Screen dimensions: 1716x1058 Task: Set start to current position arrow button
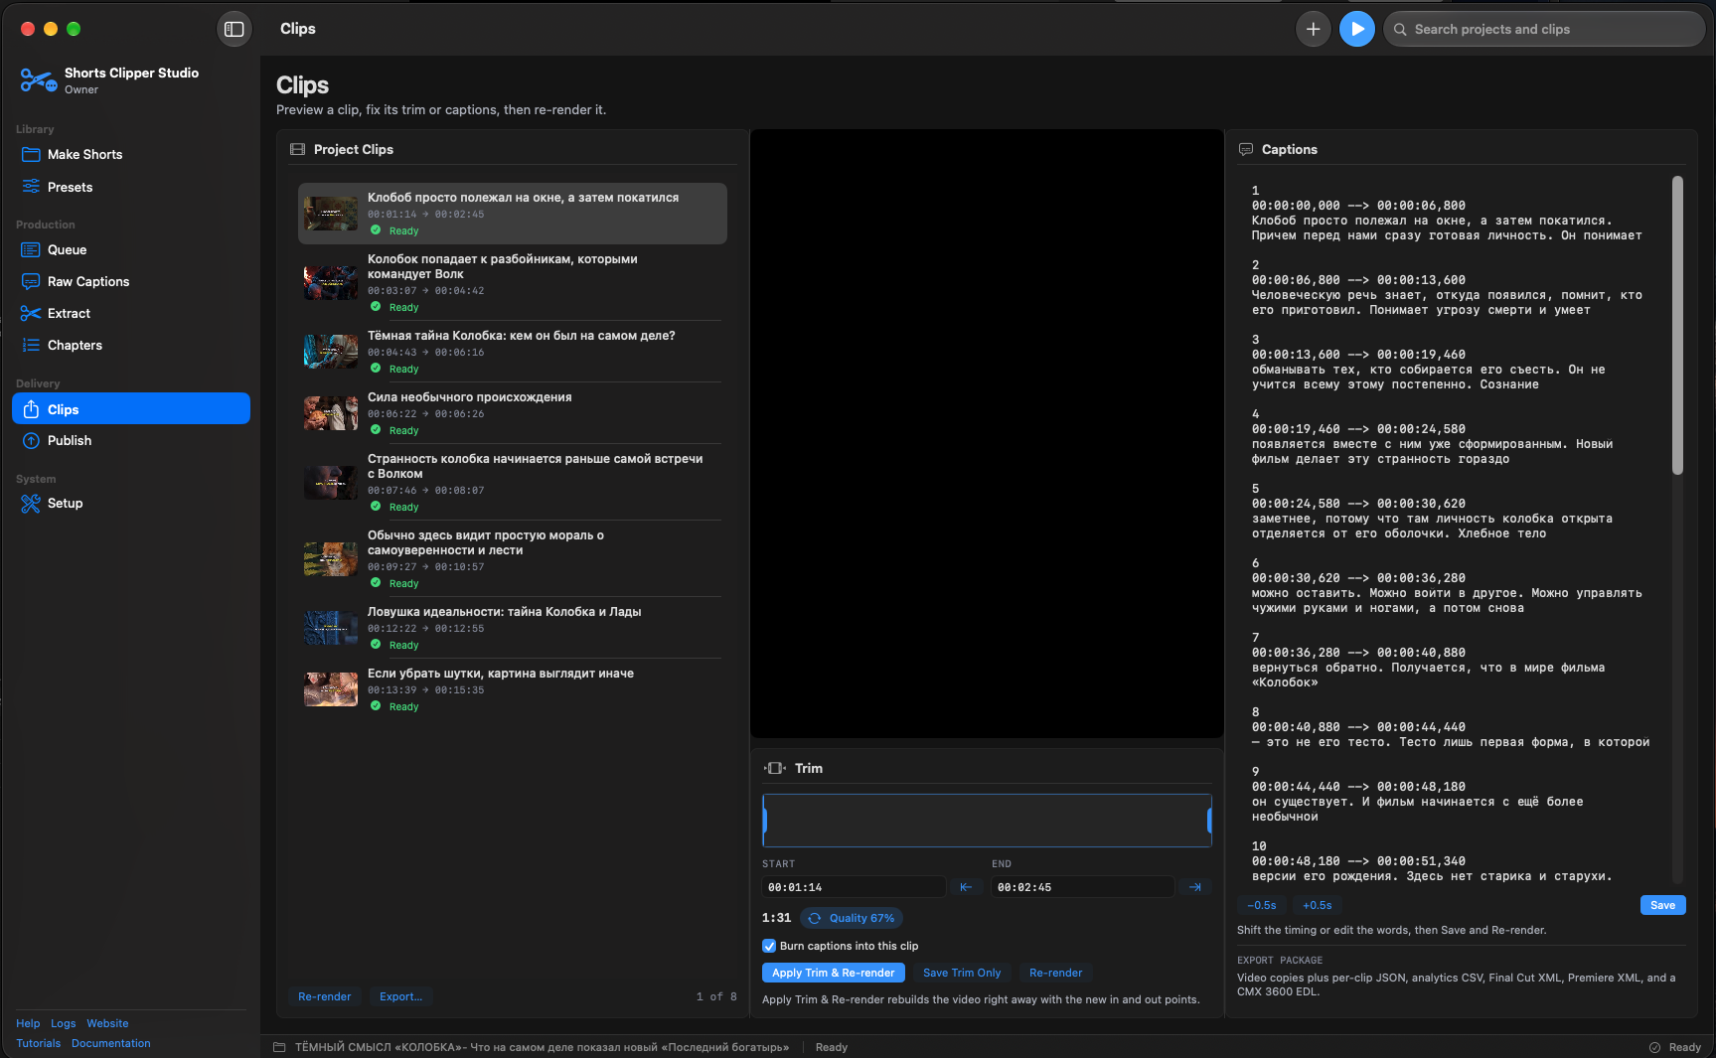(965, 887)
